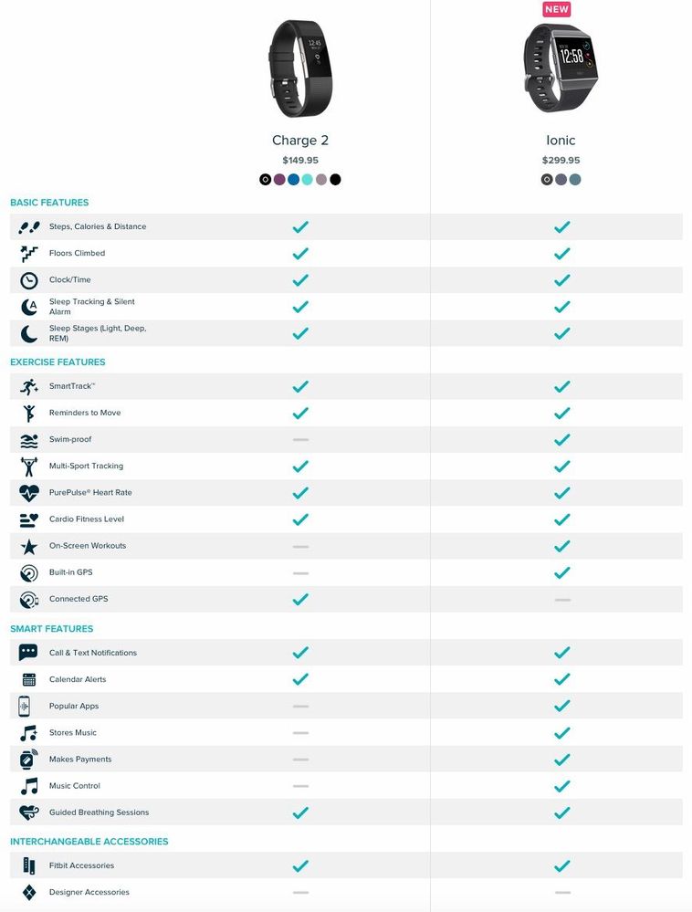Click the Makes Payments watch icon
This screenshot has width=692, height=912.
(29, 760)
